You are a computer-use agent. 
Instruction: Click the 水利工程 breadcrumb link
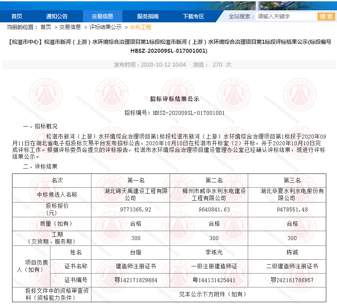[x=140, y=27]
